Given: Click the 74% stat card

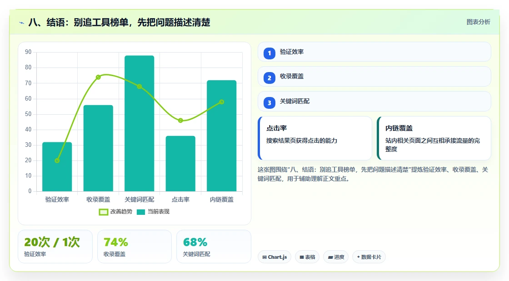Looking at the screenshot, I should click(135, 247).
